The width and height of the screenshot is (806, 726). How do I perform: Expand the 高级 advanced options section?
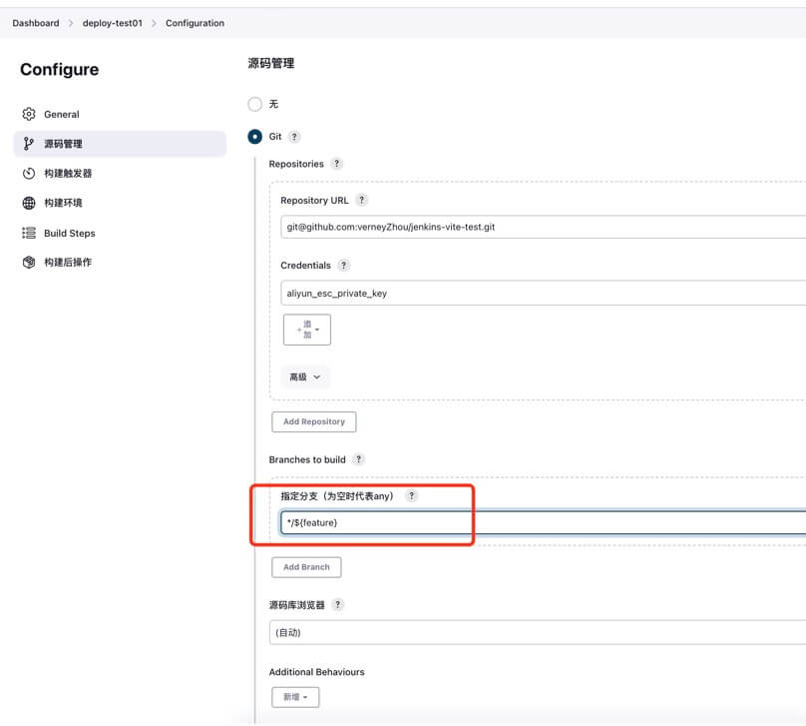(305, 377)
